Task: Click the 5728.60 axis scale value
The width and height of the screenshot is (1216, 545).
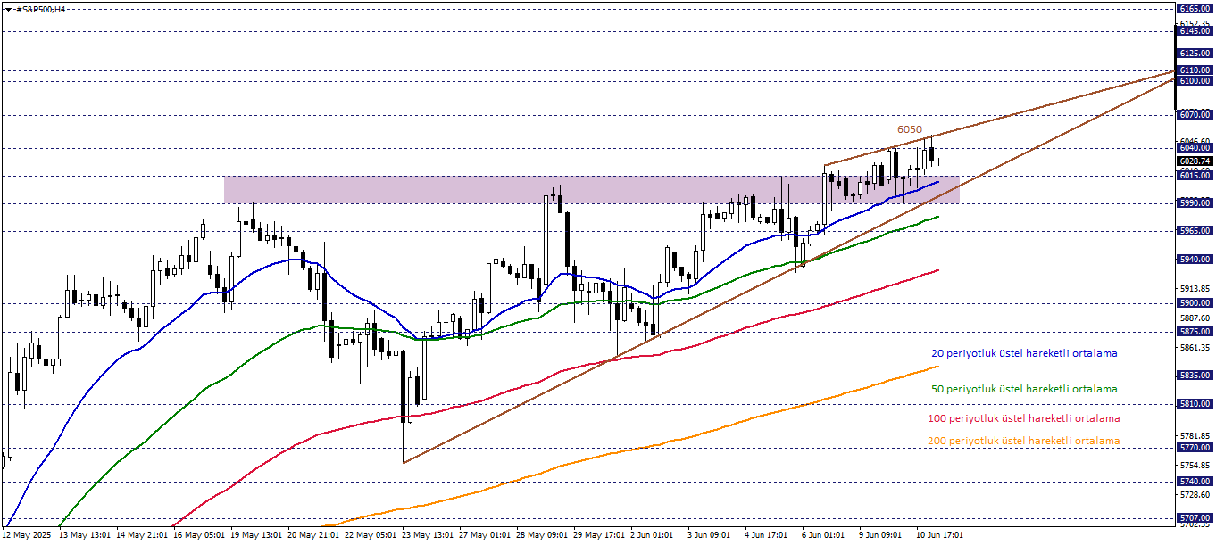Action: click(x=1195, y=494)
